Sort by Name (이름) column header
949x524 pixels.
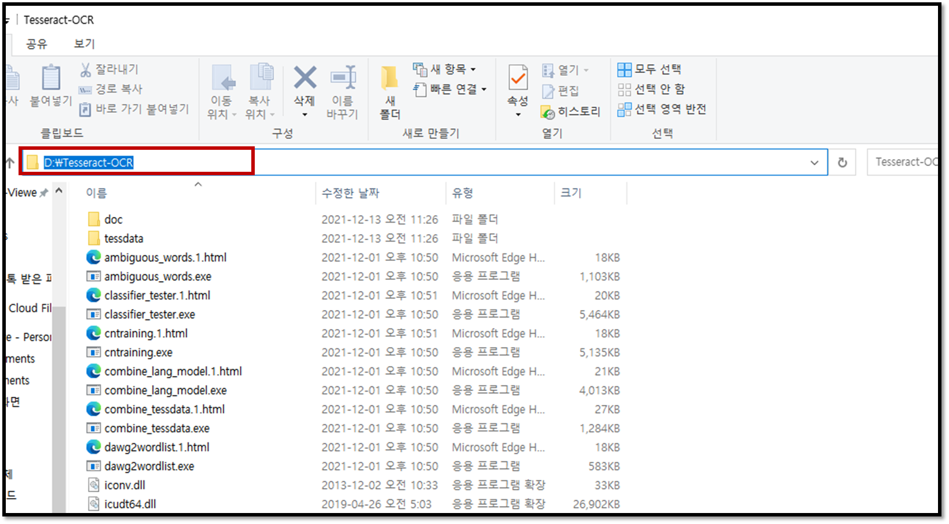96,193
